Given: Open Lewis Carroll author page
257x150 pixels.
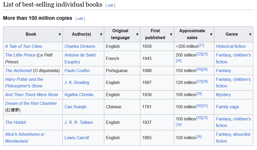Looking at the screenshot, I should point(77,138).
